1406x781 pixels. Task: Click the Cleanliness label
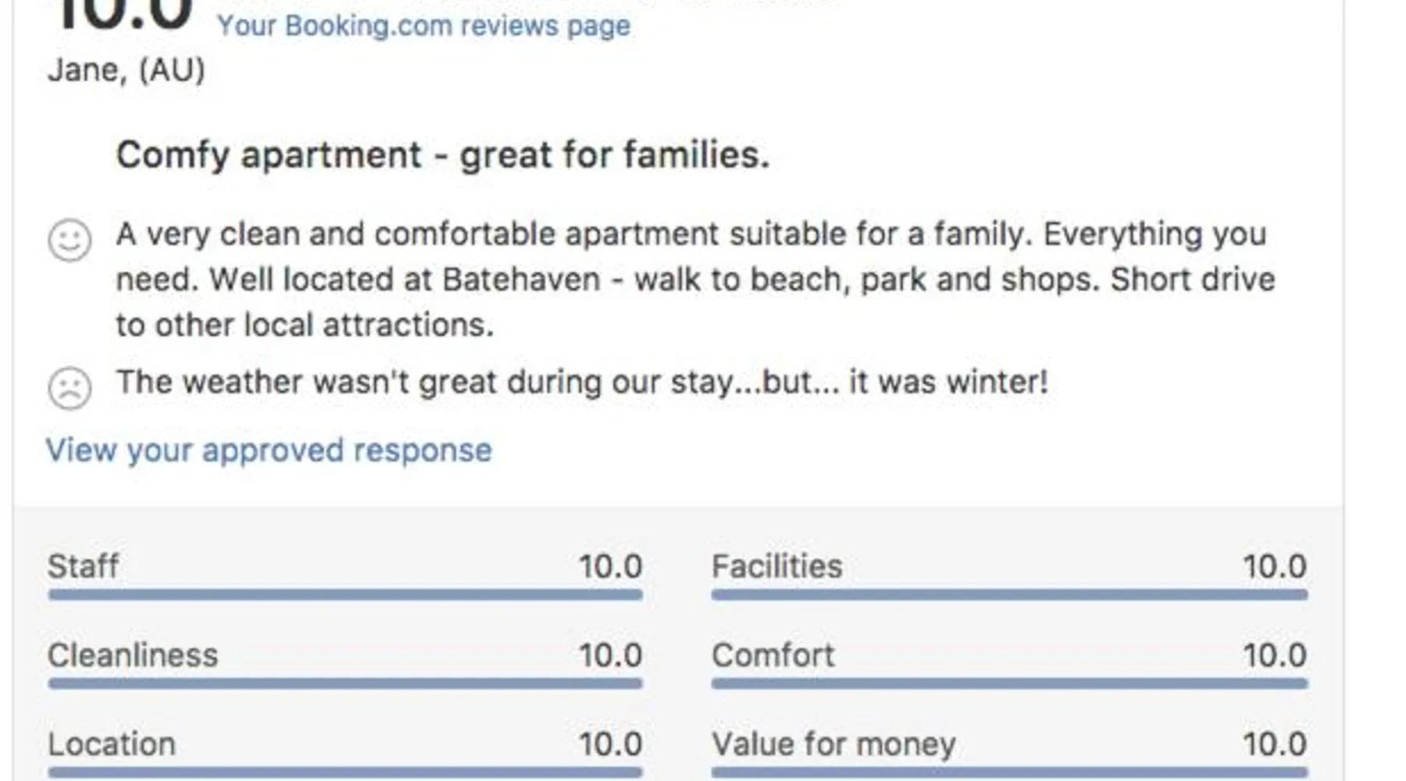click(x=133, y=655)
